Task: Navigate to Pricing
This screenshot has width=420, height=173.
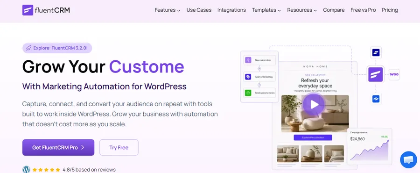Action: pyautogui.click(x=390, y=10)
